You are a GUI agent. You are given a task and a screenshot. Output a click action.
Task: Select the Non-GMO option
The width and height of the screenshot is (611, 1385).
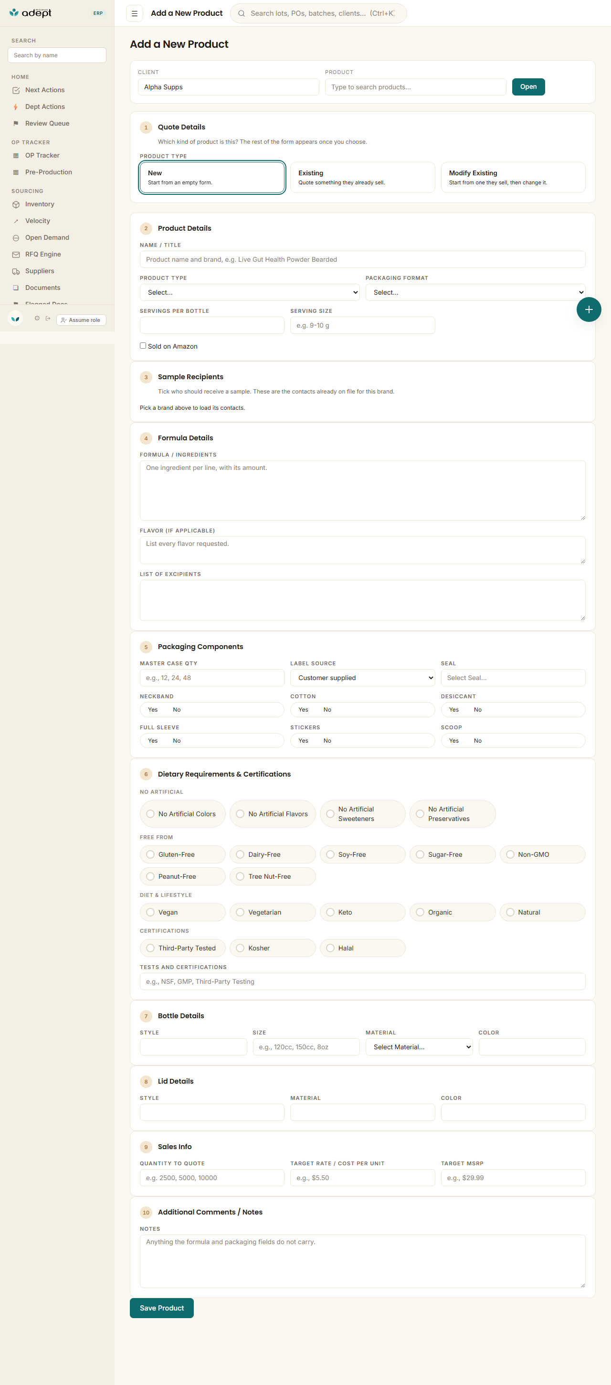pos(542,854)
